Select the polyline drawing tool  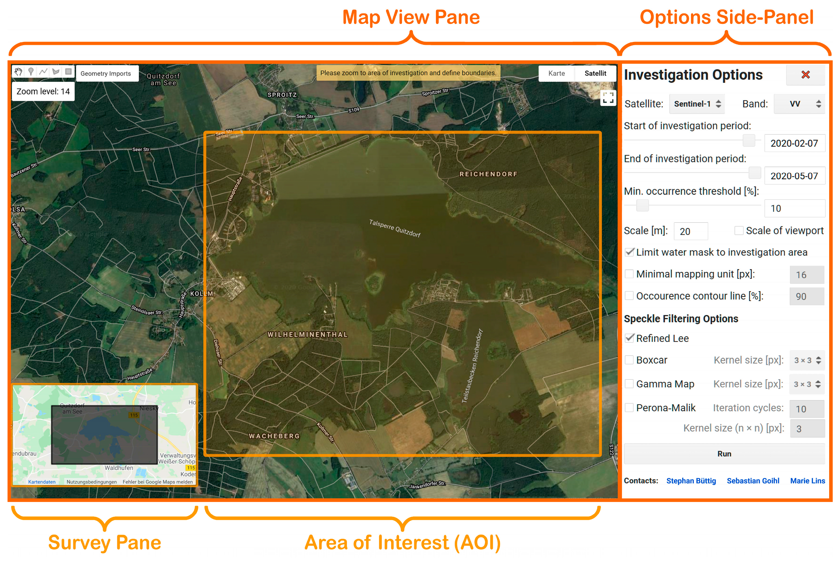pyautogui.click(x=43, y=71)
